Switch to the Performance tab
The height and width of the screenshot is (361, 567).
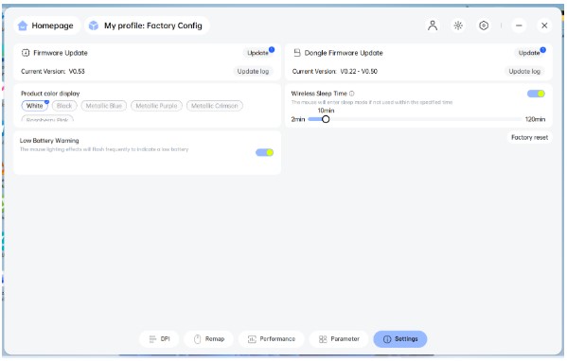(272, 339)
